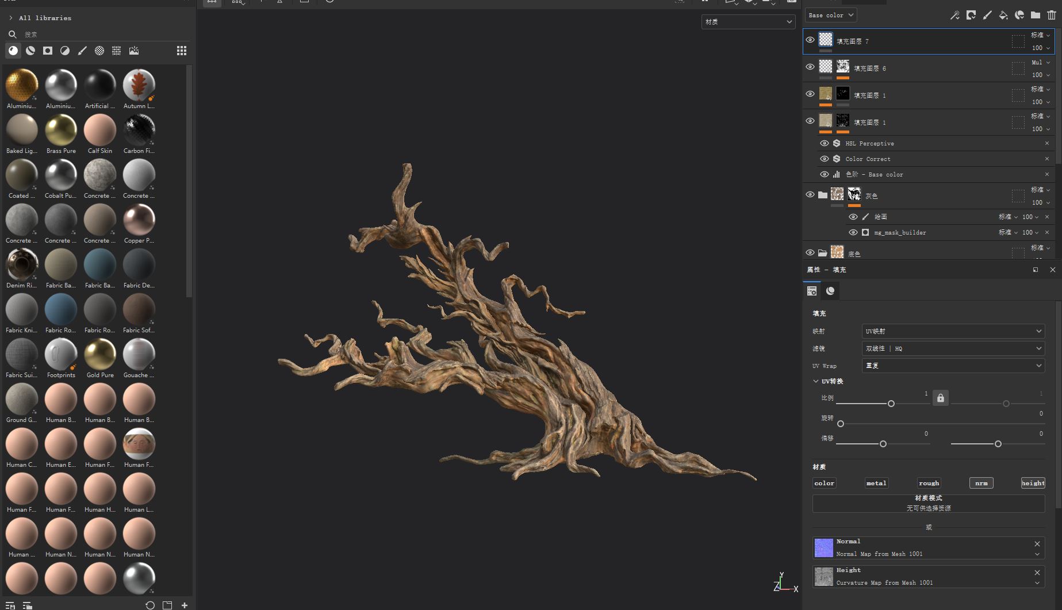Open the Base color channel dropdown

pos(830,16)
